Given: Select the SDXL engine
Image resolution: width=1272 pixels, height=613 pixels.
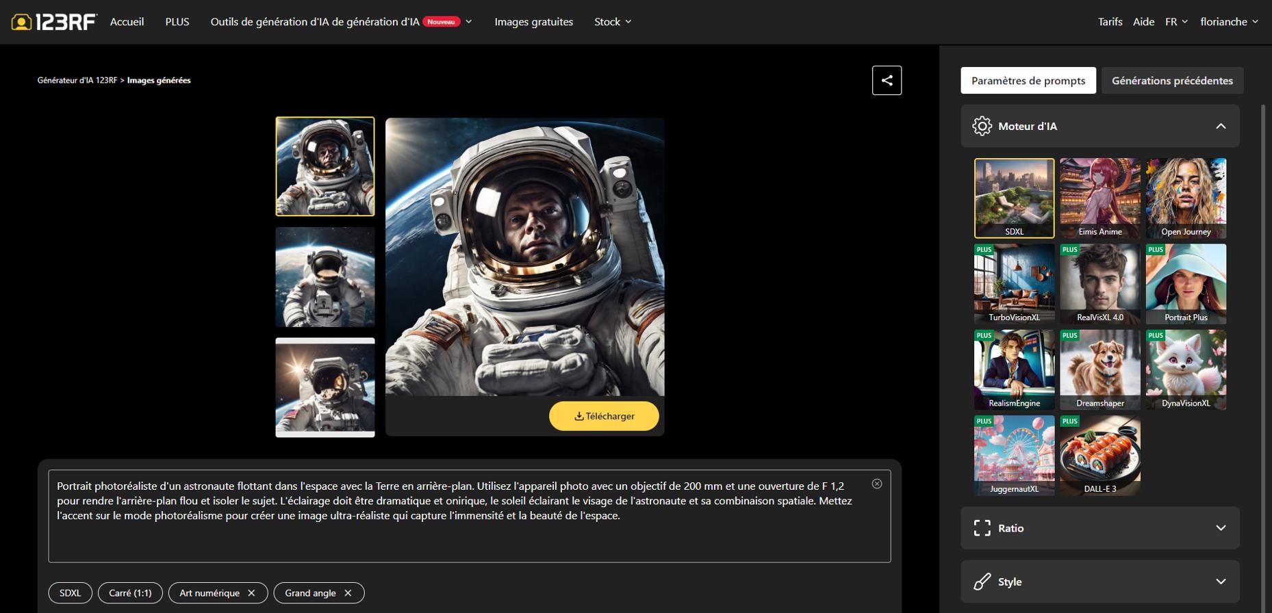Looking at the screenshot, I should tap(1015, 198).
